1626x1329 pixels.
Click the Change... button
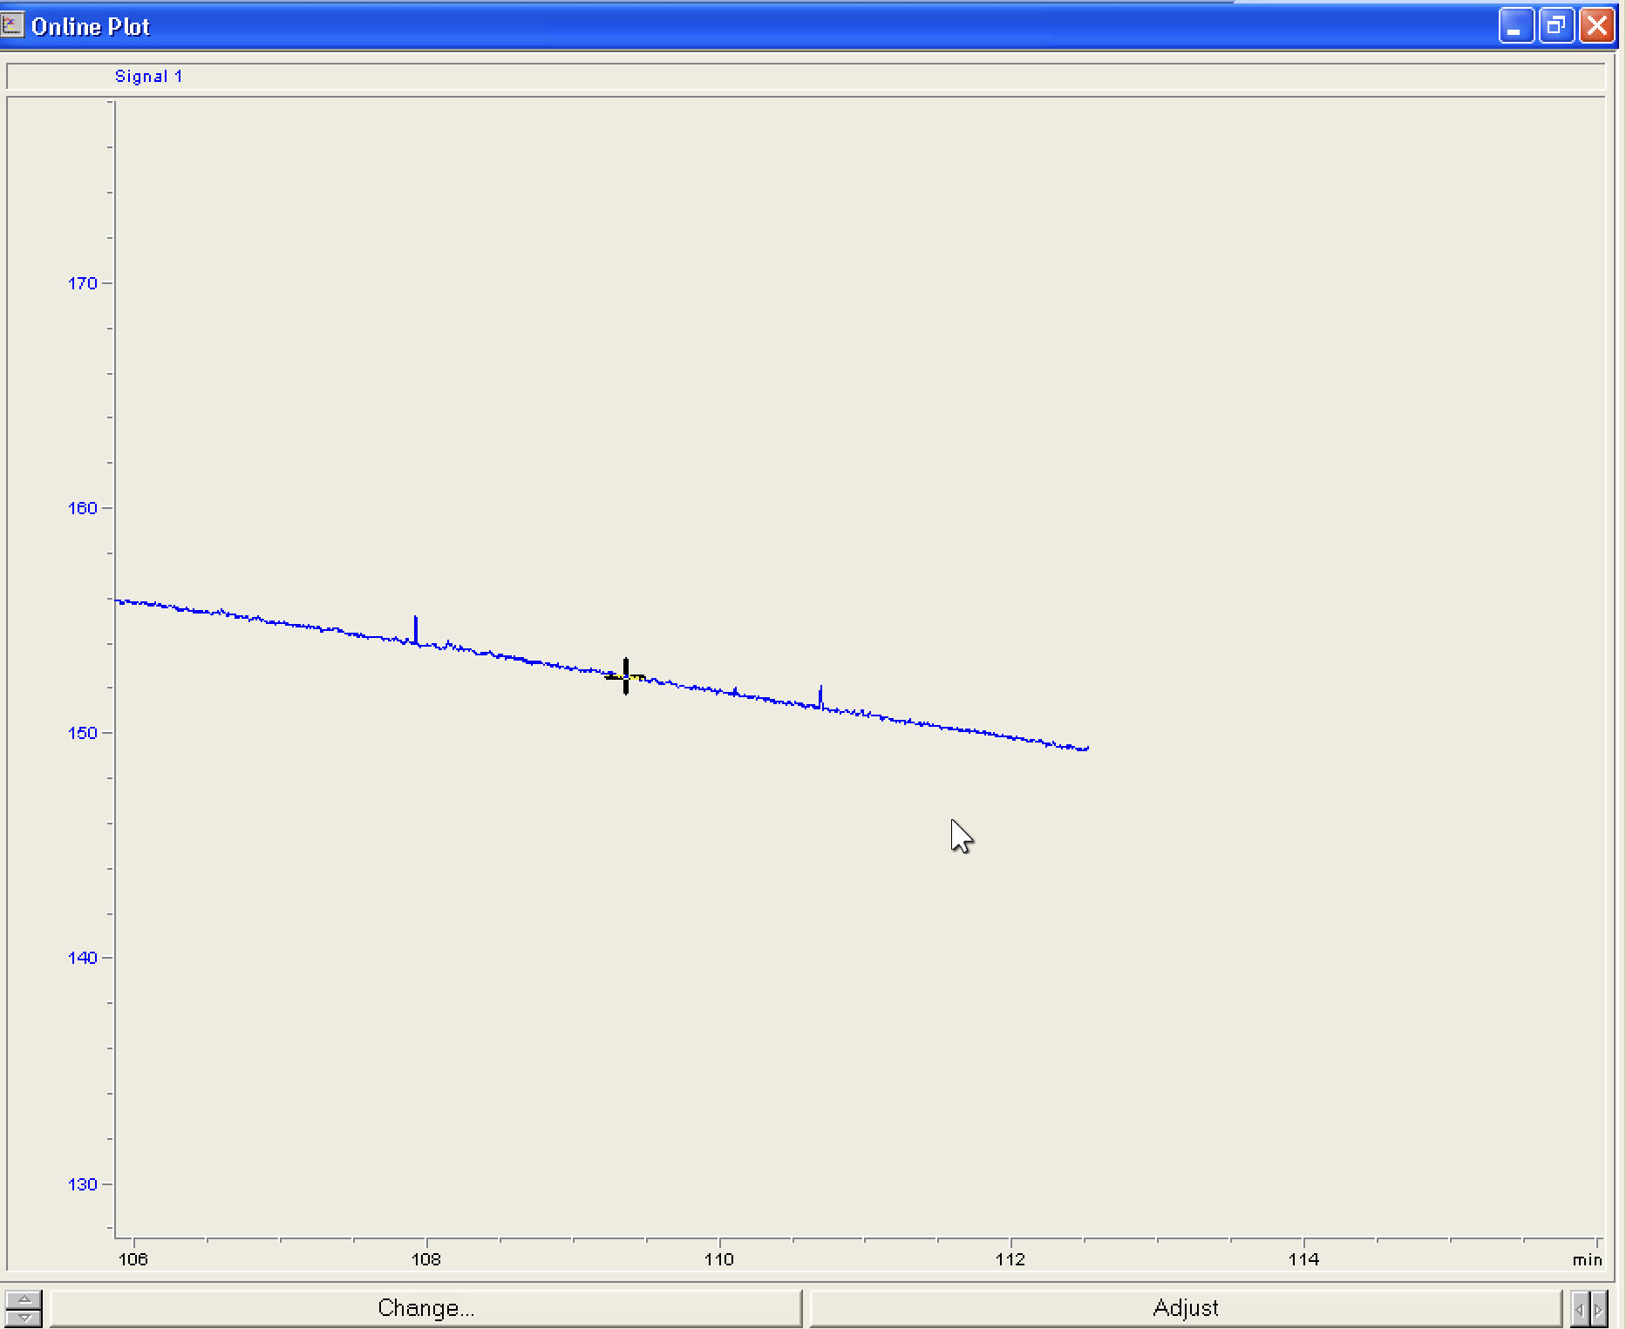point(425,1308)
